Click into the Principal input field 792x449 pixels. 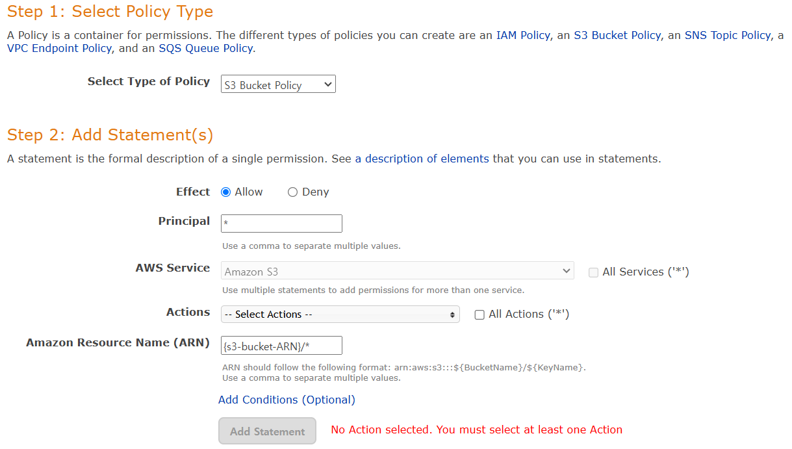[281, 224]
